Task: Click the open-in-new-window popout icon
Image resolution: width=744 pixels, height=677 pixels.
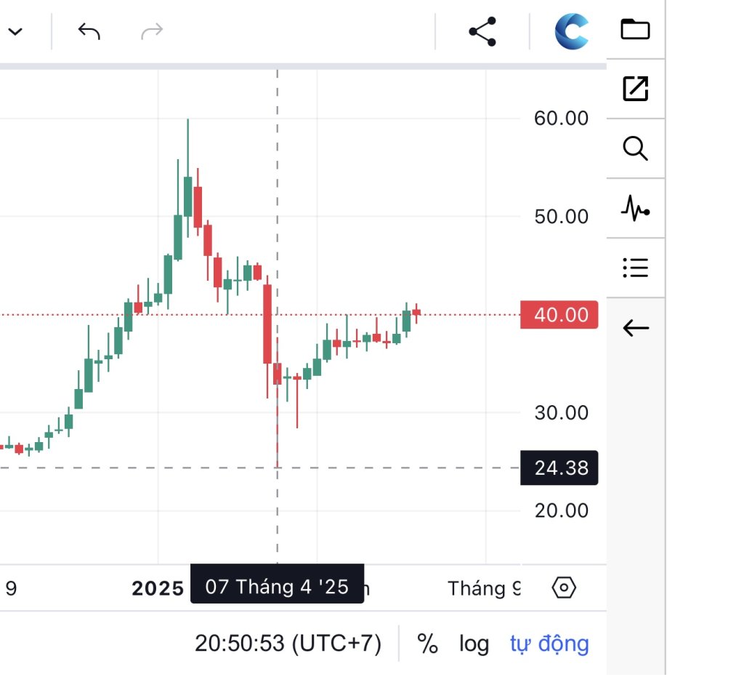Action: pyautogui.click(x=635, y=89)
